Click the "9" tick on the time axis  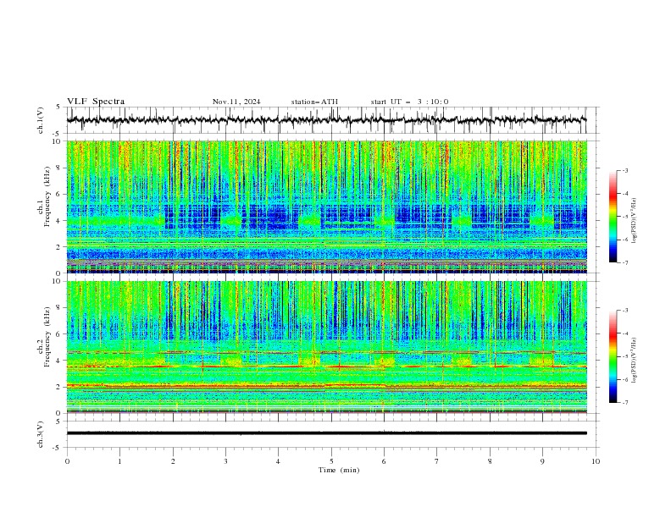click(542, 461)
